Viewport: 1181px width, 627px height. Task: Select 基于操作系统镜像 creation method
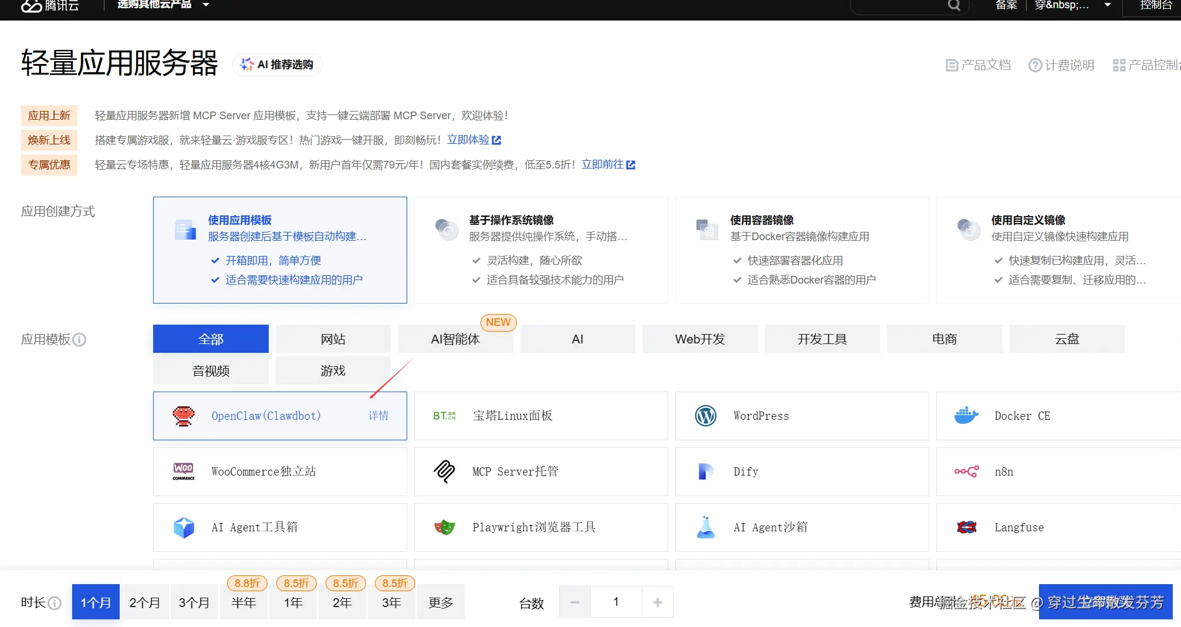click(541, 250)
